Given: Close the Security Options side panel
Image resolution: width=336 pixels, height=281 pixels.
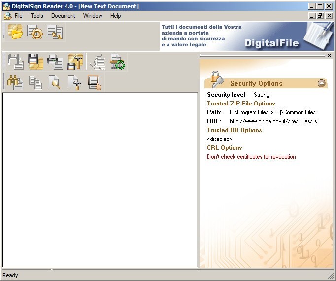Looking at the screenshot, I should click(329, 56).
